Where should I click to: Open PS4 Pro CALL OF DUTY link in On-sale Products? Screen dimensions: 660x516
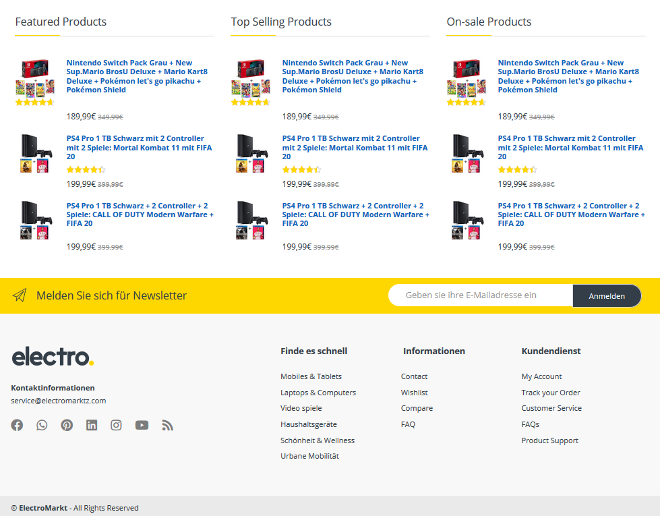pos(571,214)
